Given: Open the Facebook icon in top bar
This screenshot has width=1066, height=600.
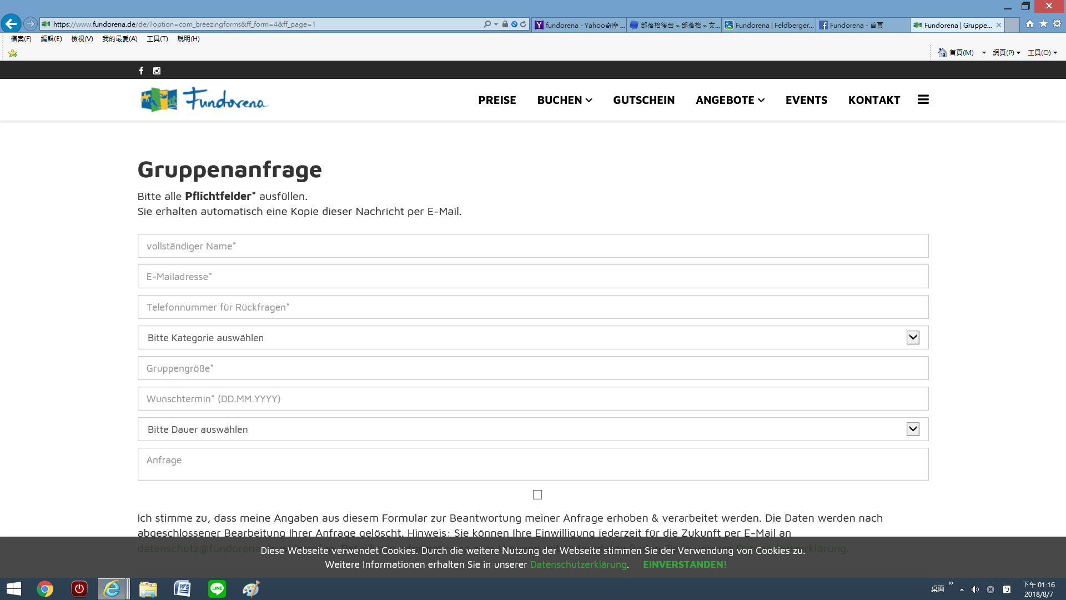Looking at the screenshot, I should pyautogui.click(x=141, y=71).
